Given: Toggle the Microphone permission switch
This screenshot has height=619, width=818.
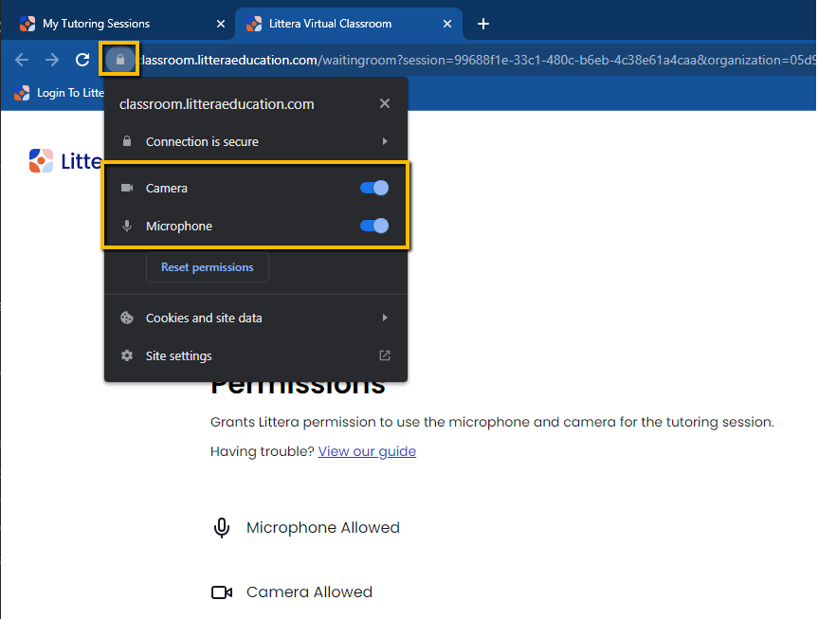Looking at the screenshot, I should coord(374,226).
